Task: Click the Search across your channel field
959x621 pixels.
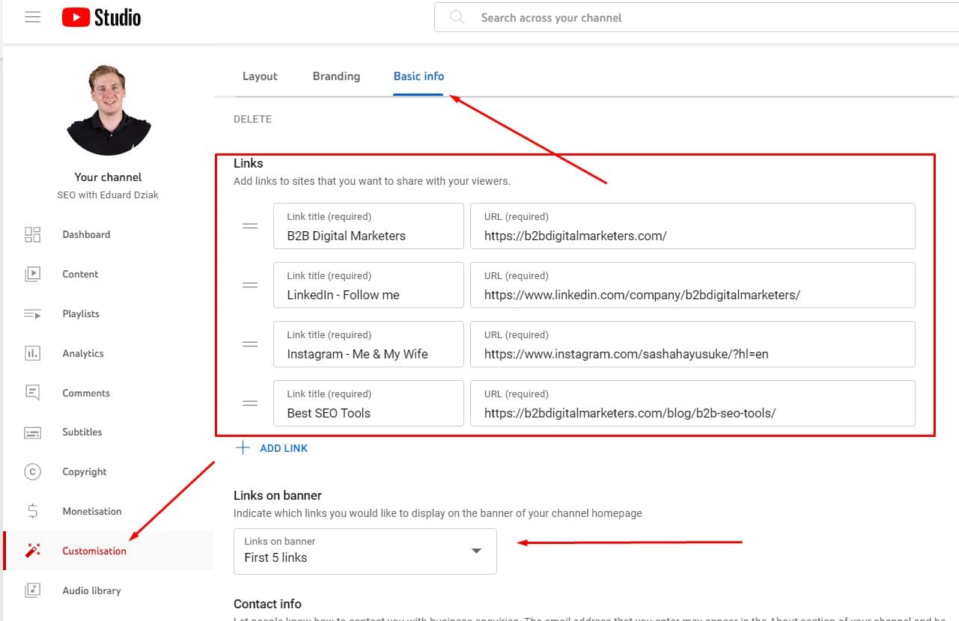Action: tap(696, 17)
